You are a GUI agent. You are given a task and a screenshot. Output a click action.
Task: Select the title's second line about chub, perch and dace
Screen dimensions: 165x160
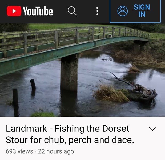click(x=70, y=140)
